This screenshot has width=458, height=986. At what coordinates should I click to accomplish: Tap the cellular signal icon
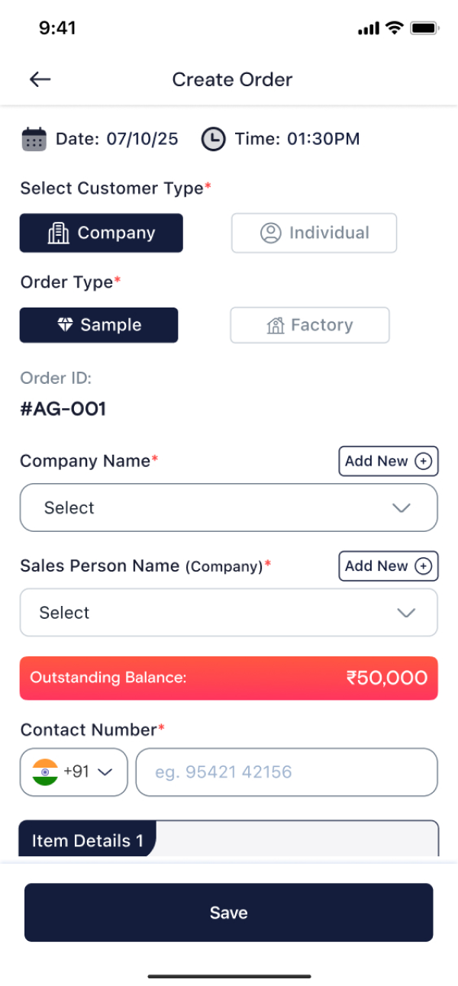pyautogui.click(x=368, y=28)
